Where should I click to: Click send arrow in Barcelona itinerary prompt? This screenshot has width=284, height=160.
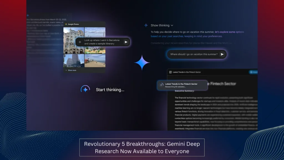[x=126, y=42]
